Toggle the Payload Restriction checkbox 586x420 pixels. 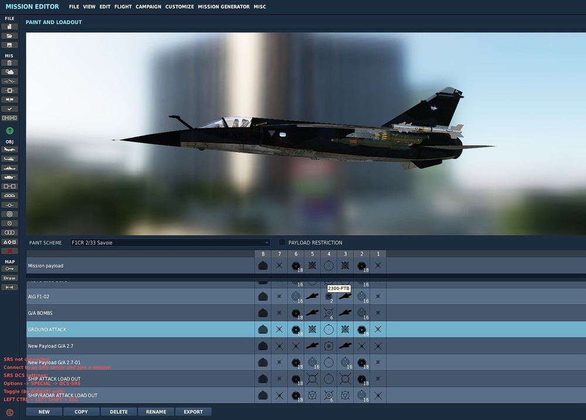click(282, 242)
